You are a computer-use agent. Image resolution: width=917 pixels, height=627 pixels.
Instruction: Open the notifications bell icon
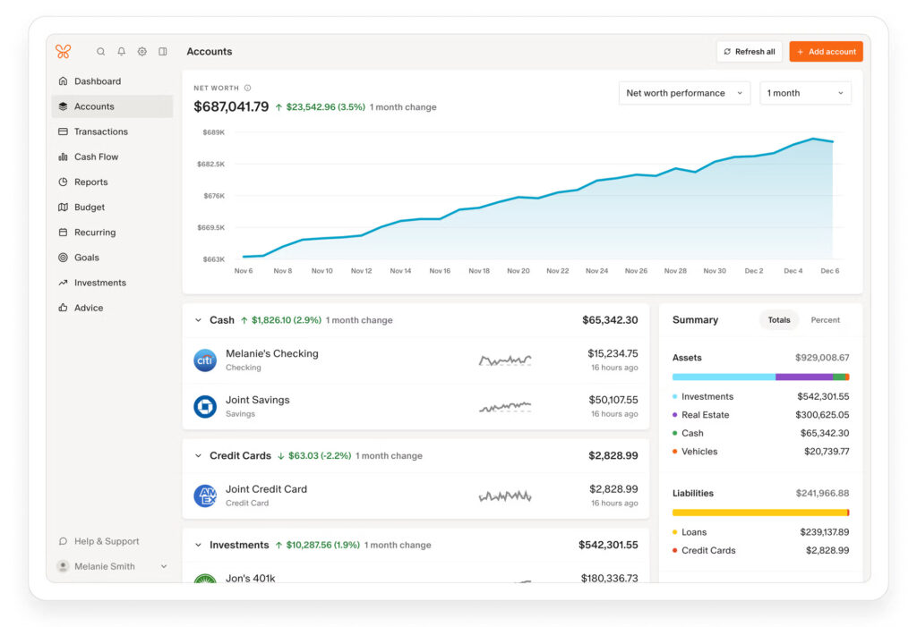click(x=122, y=52)
